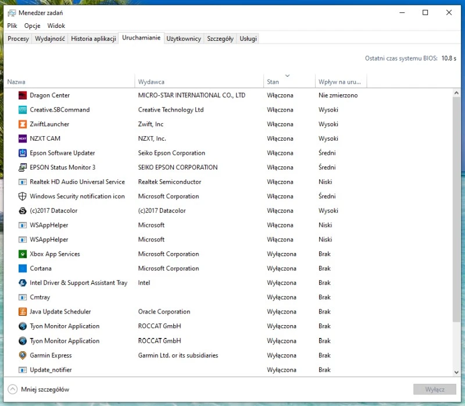The image size is (465, 406).
Task: Select the Windows Security shield icon
Action: pyautogui.click(x=23, y=197)
